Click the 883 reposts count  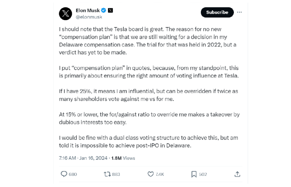tap(116, 174)
